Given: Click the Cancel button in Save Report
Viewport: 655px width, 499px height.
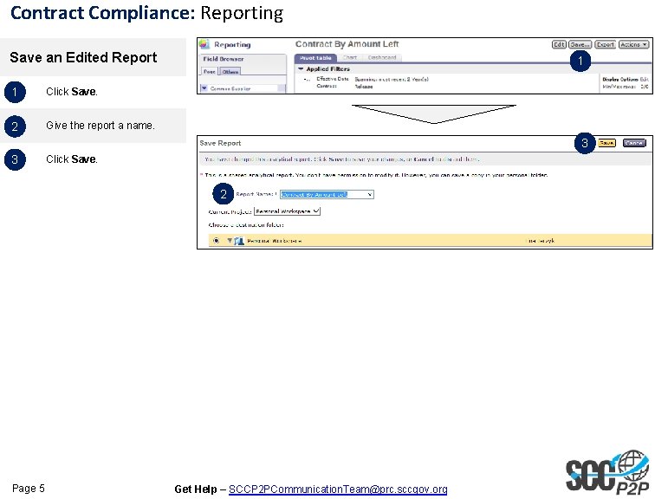Looking at the screenshot, I should pos(634,143).
